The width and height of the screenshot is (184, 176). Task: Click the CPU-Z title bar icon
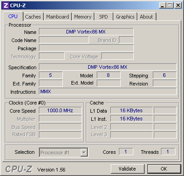[x=6, y=5]
